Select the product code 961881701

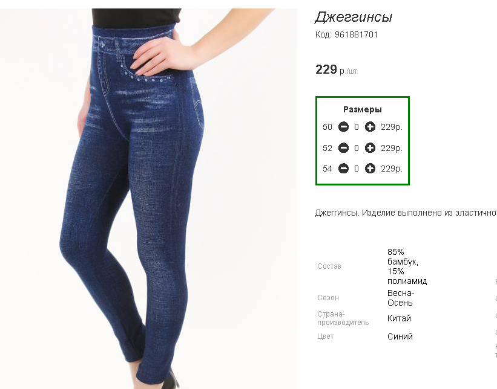pos(357,34)
